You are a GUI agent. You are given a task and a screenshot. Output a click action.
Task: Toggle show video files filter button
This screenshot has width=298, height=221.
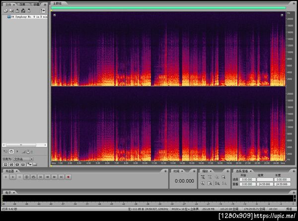[x=17, y=164]
